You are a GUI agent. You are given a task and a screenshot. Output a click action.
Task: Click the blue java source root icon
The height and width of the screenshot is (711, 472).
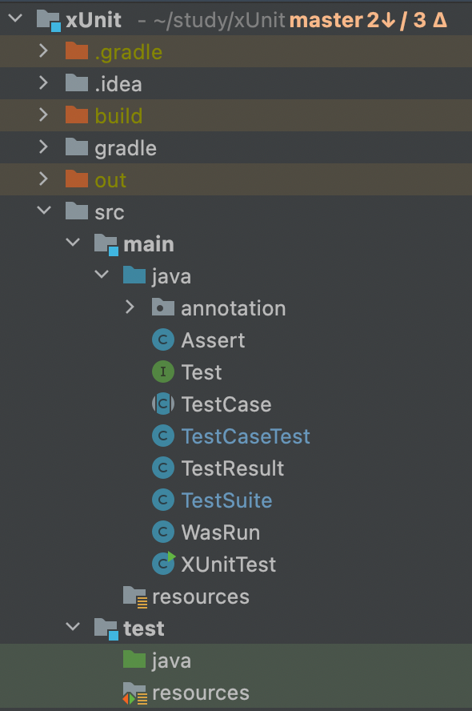[134, 275]
